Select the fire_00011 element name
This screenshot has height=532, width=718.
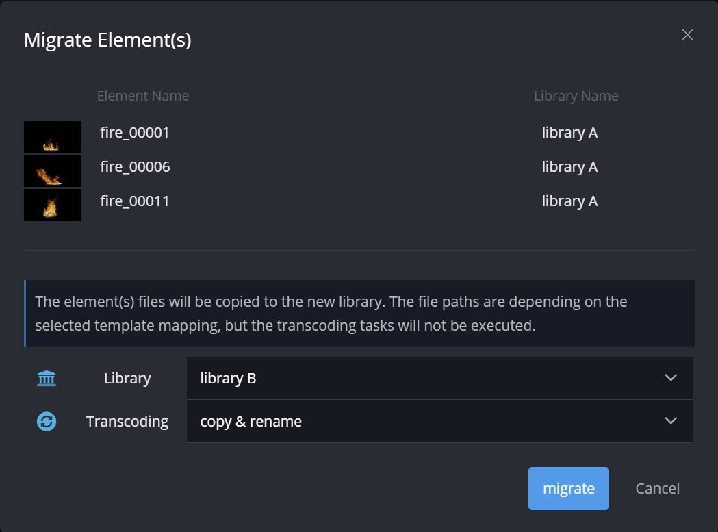[135, 201]
